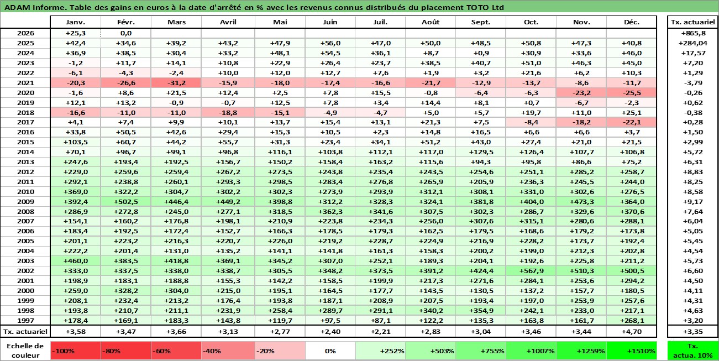719x361 pixels.
Task: Click the +1510% bright green legend swatch
Action: [x=631, y=350]
